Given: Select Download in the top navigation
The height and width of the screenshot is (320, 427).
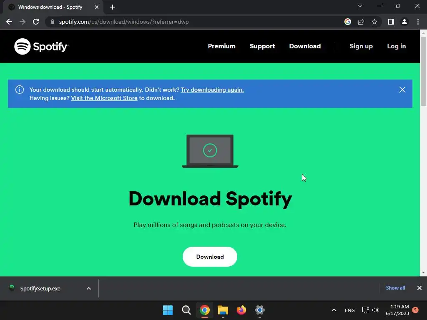Looking at the screenshot, I should pos(305,46).
